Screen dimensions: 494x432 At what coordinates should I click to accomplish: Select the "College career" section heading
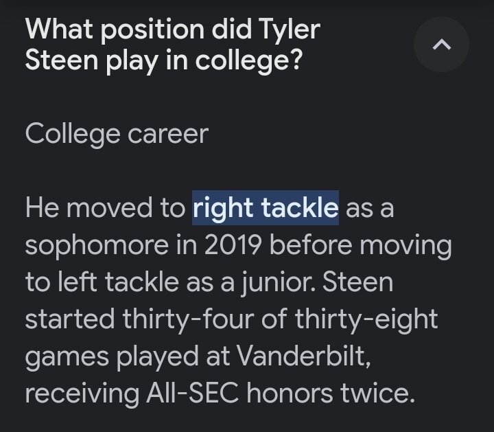coord(116,133)
